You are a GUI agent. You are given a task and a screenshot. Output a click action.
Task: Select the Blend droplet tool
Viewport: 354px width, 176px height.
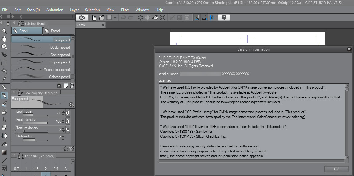[4, 136]
